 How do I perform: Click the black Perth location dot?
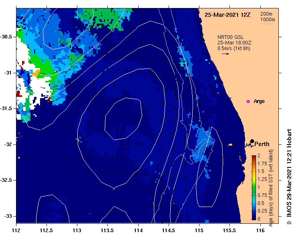click(x=252, y=141)
